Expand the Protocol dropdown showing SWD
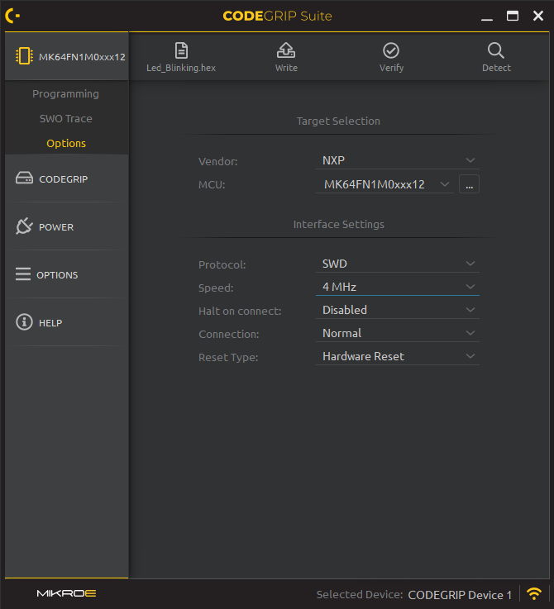554x609 pixels. click(x=398, y=264)
